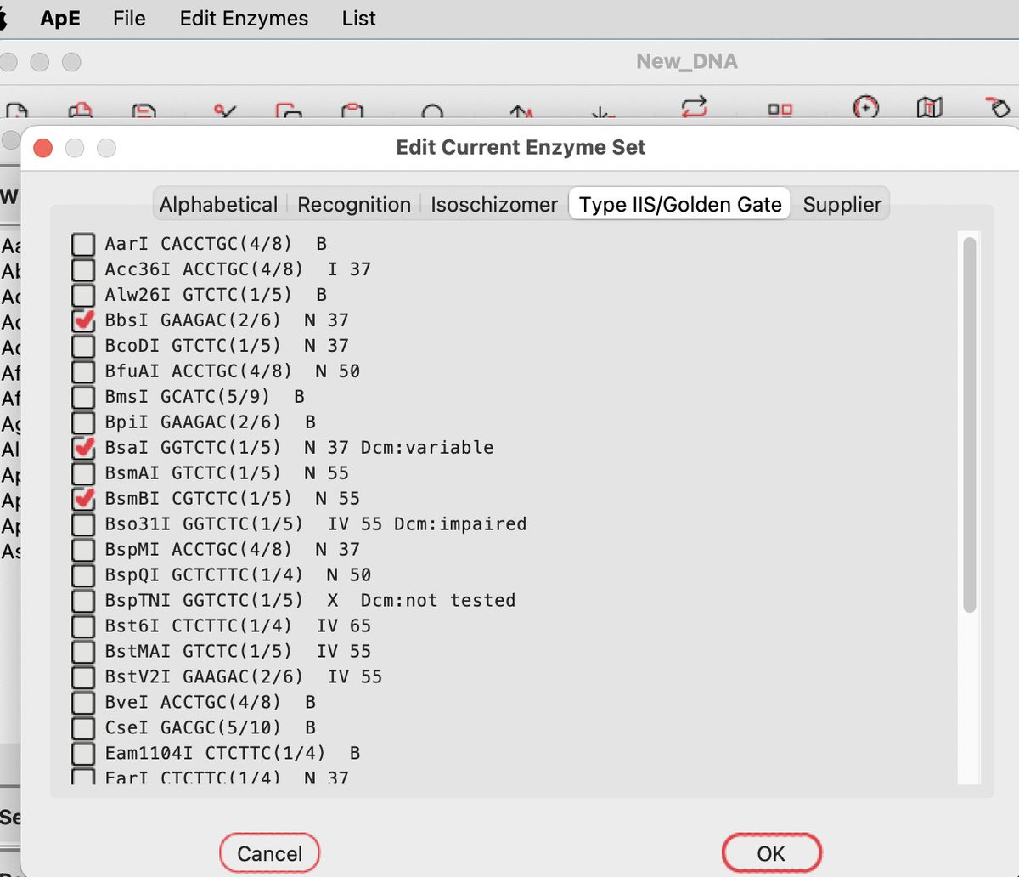The height and width of the screenshot is (877, 1019).
Task: Open the List menu
Action: (x=358, y=19)
